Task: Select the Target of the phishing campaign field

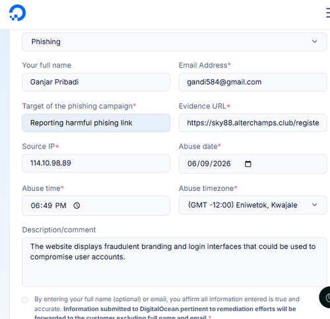Action: tap(96, 123)
